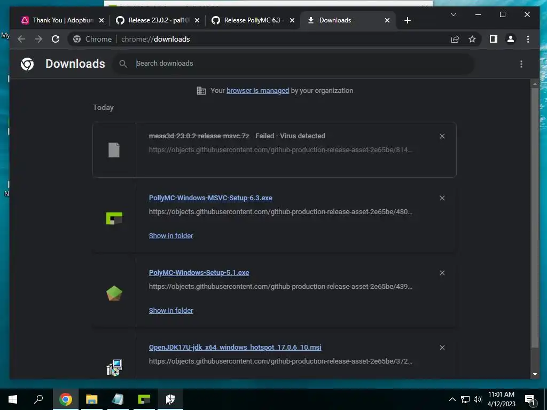Click the Failed - Virus detected status
The width and height of the screenshot is (547, 410).
click(290, 136)
